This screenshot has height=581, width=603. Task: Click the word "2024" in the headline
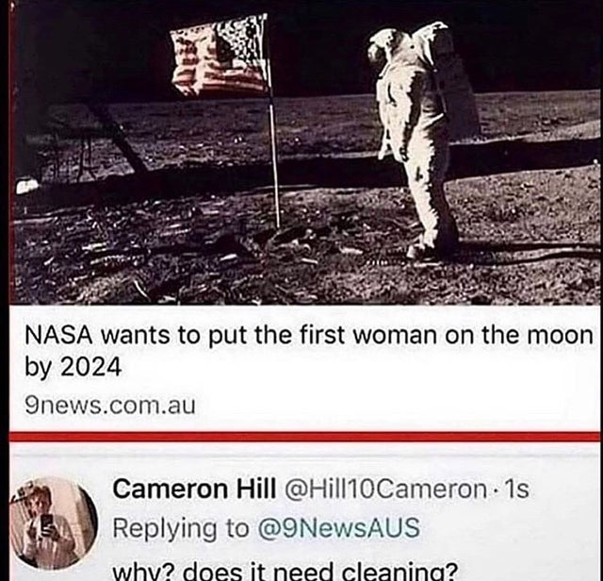point(91,367)
